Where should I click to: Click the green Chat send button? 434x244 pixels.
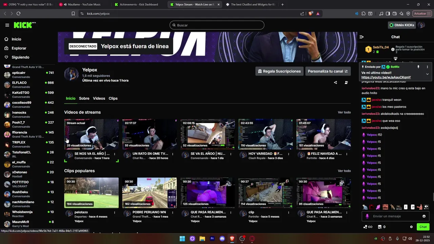423,227
